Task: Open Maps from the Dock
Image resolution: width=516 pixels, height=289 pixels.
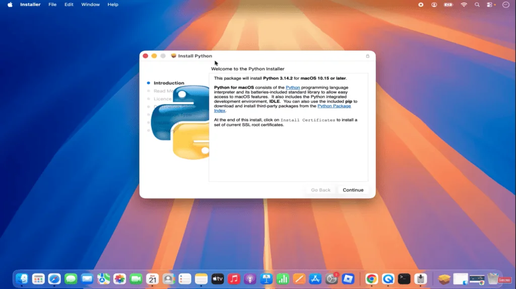Action: (x=103, y=279)
